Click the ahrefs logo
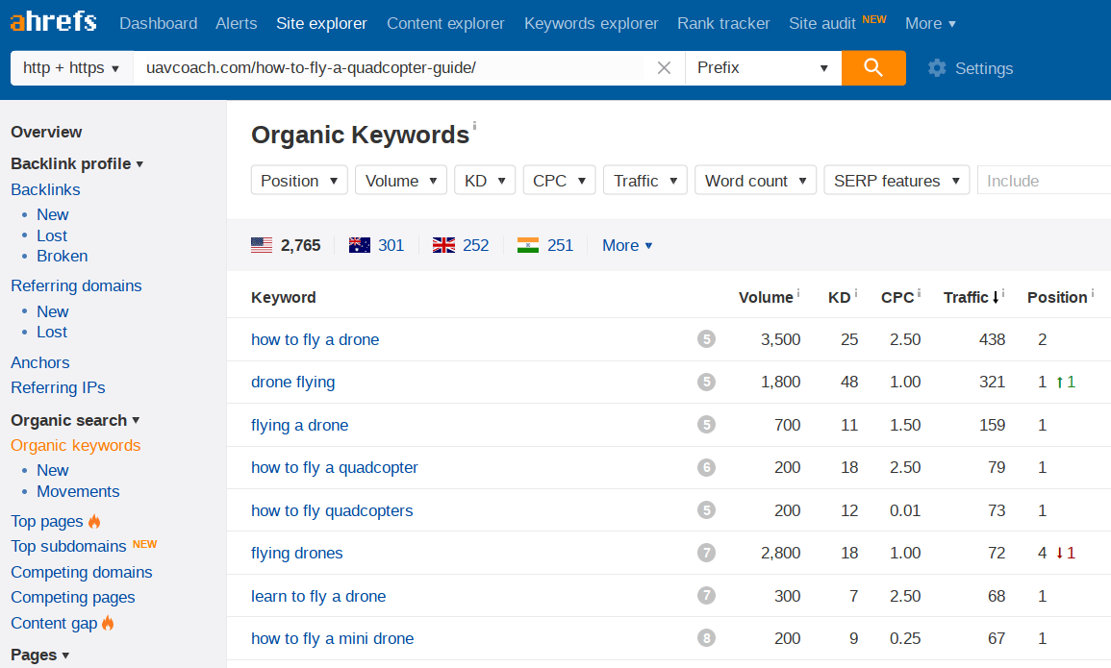The width and height of the screenshot is (1111, 668). click(54, 21)
